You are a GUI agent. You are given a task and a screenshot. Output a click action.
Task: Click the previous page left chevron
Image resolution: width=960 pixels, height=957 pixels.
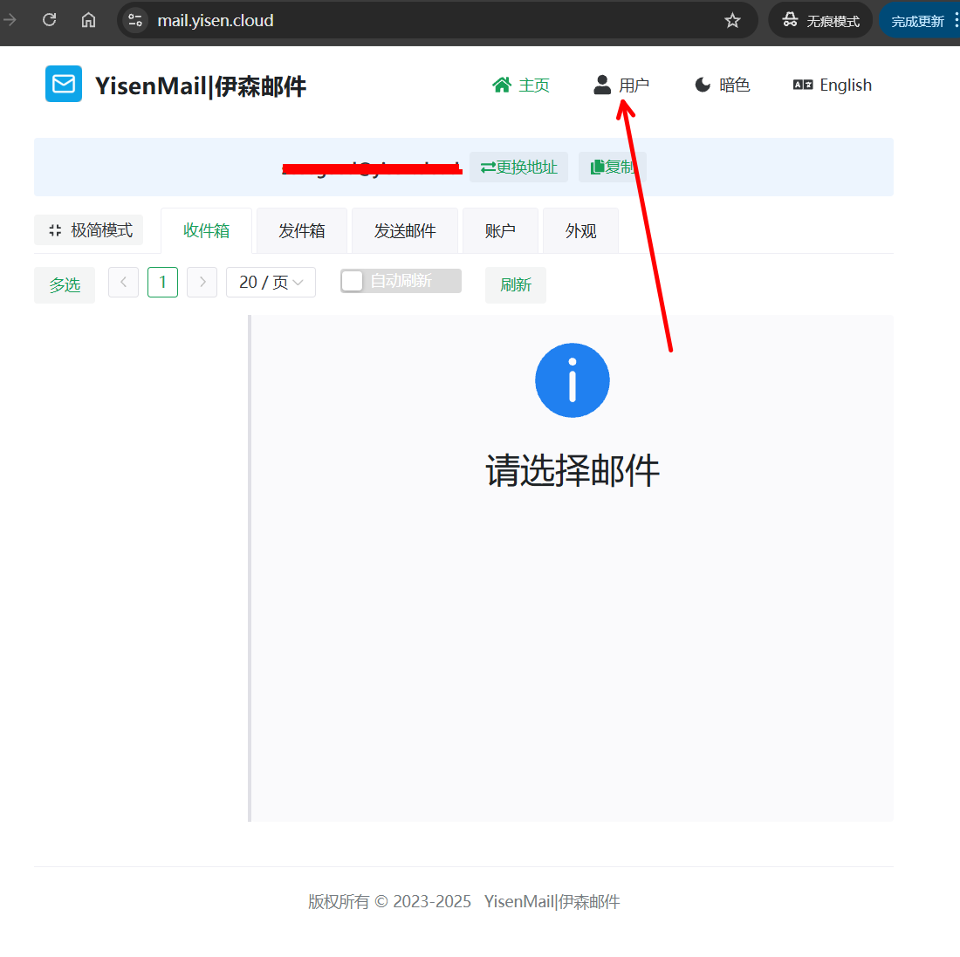(x=123, y=282)
